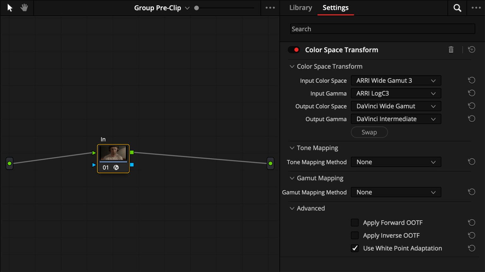485x272 pixels.
Task: Click the search magnifier icon
Action: [x=457, y=8]
